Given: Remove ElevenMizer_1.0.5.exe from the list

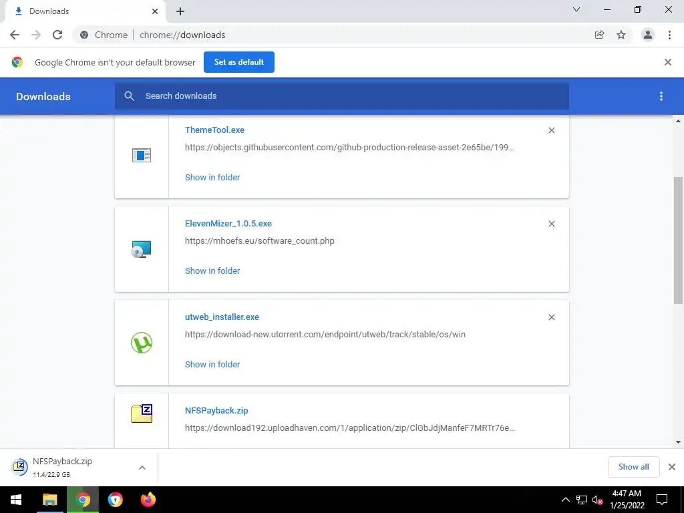Looking at the screenshot, I should [x=552, y=224].
